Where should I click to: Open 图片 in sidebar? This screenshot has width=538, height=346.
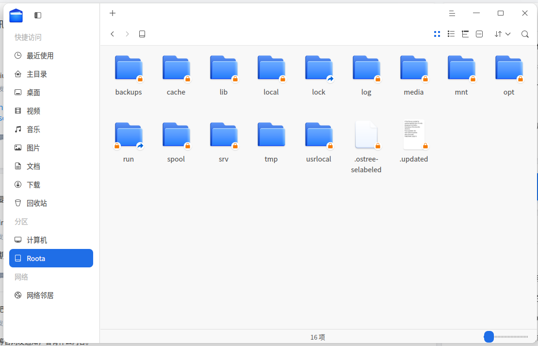pos(51,148)
